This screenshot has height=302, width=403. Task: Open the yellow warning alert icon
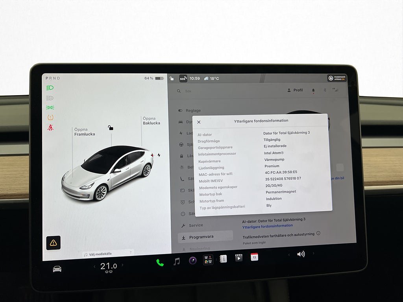coord(54,243)
